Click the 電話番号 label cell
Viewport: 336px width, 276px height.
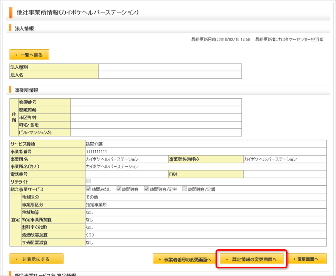tap(47, 174)
